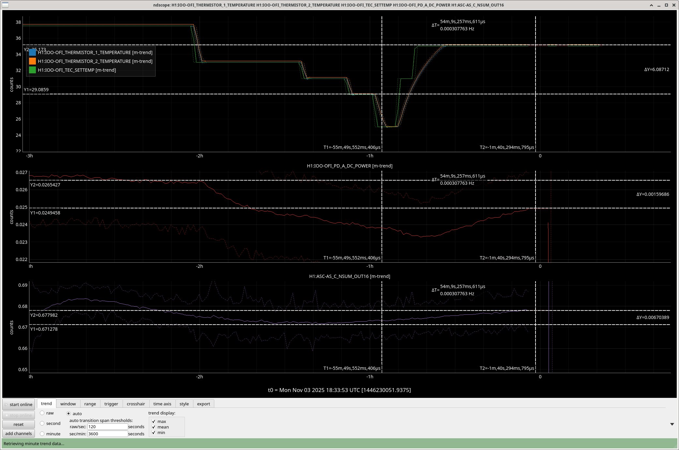Open the time axis tab
The image size is (679, 450).
click(162, 404)
